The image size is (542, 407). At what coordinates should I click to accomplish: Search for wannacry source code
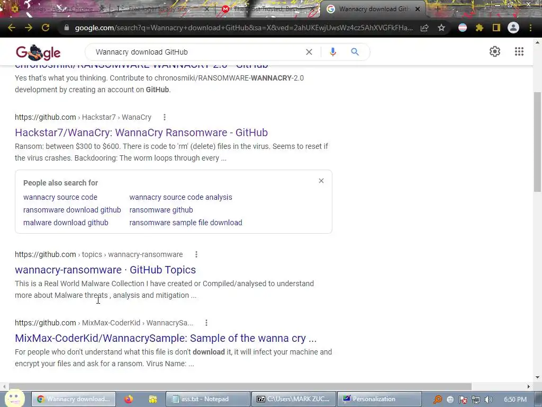[60, 197]
